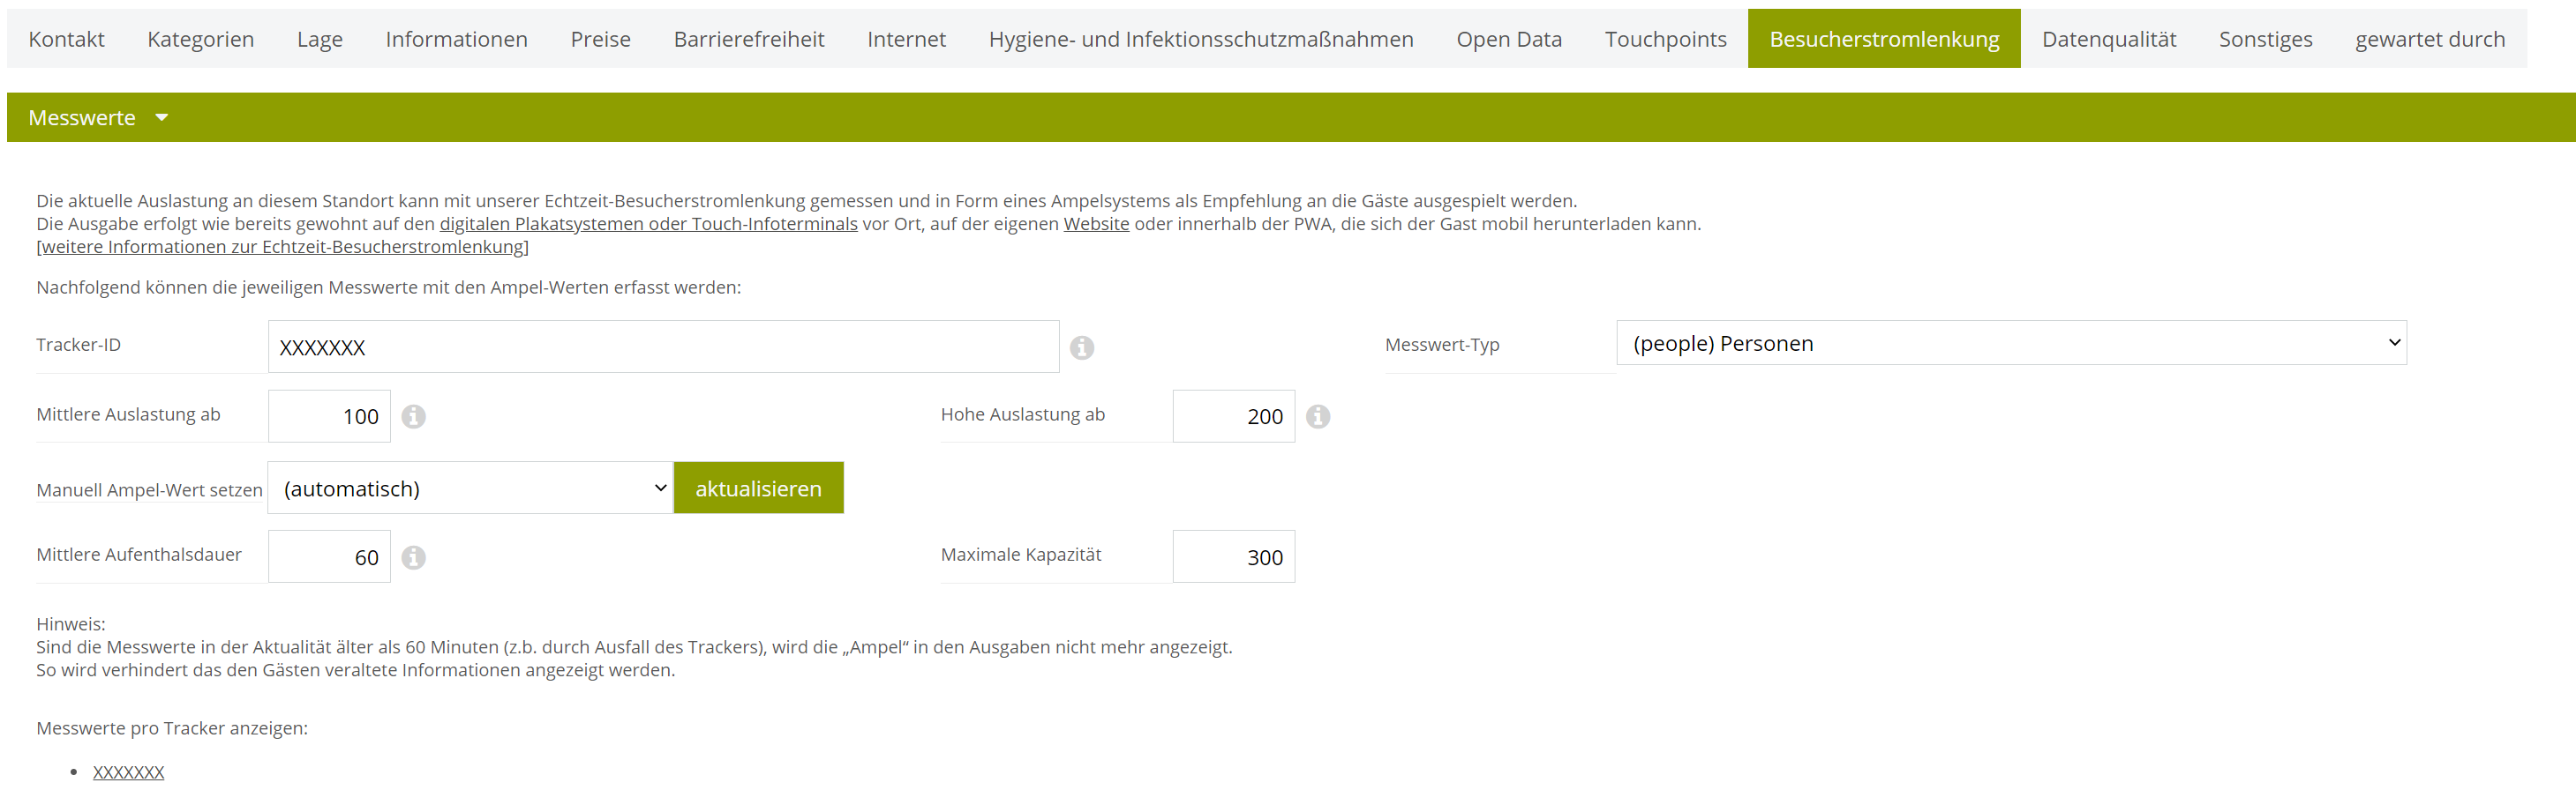Viewport: 2576px width, 805px height.
Task: Open the Barrierefreiheit tab
Action: [x=749, y=39]
